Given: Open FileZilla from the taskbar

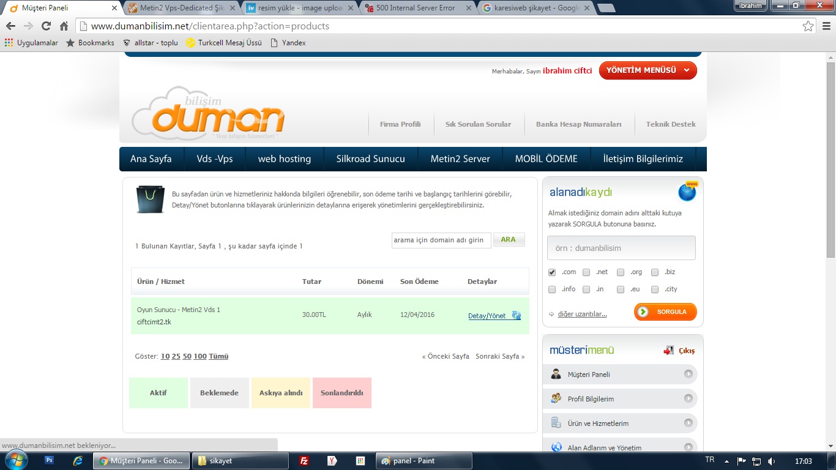Looking at the screenshot, I should click(x=304, y=461).
